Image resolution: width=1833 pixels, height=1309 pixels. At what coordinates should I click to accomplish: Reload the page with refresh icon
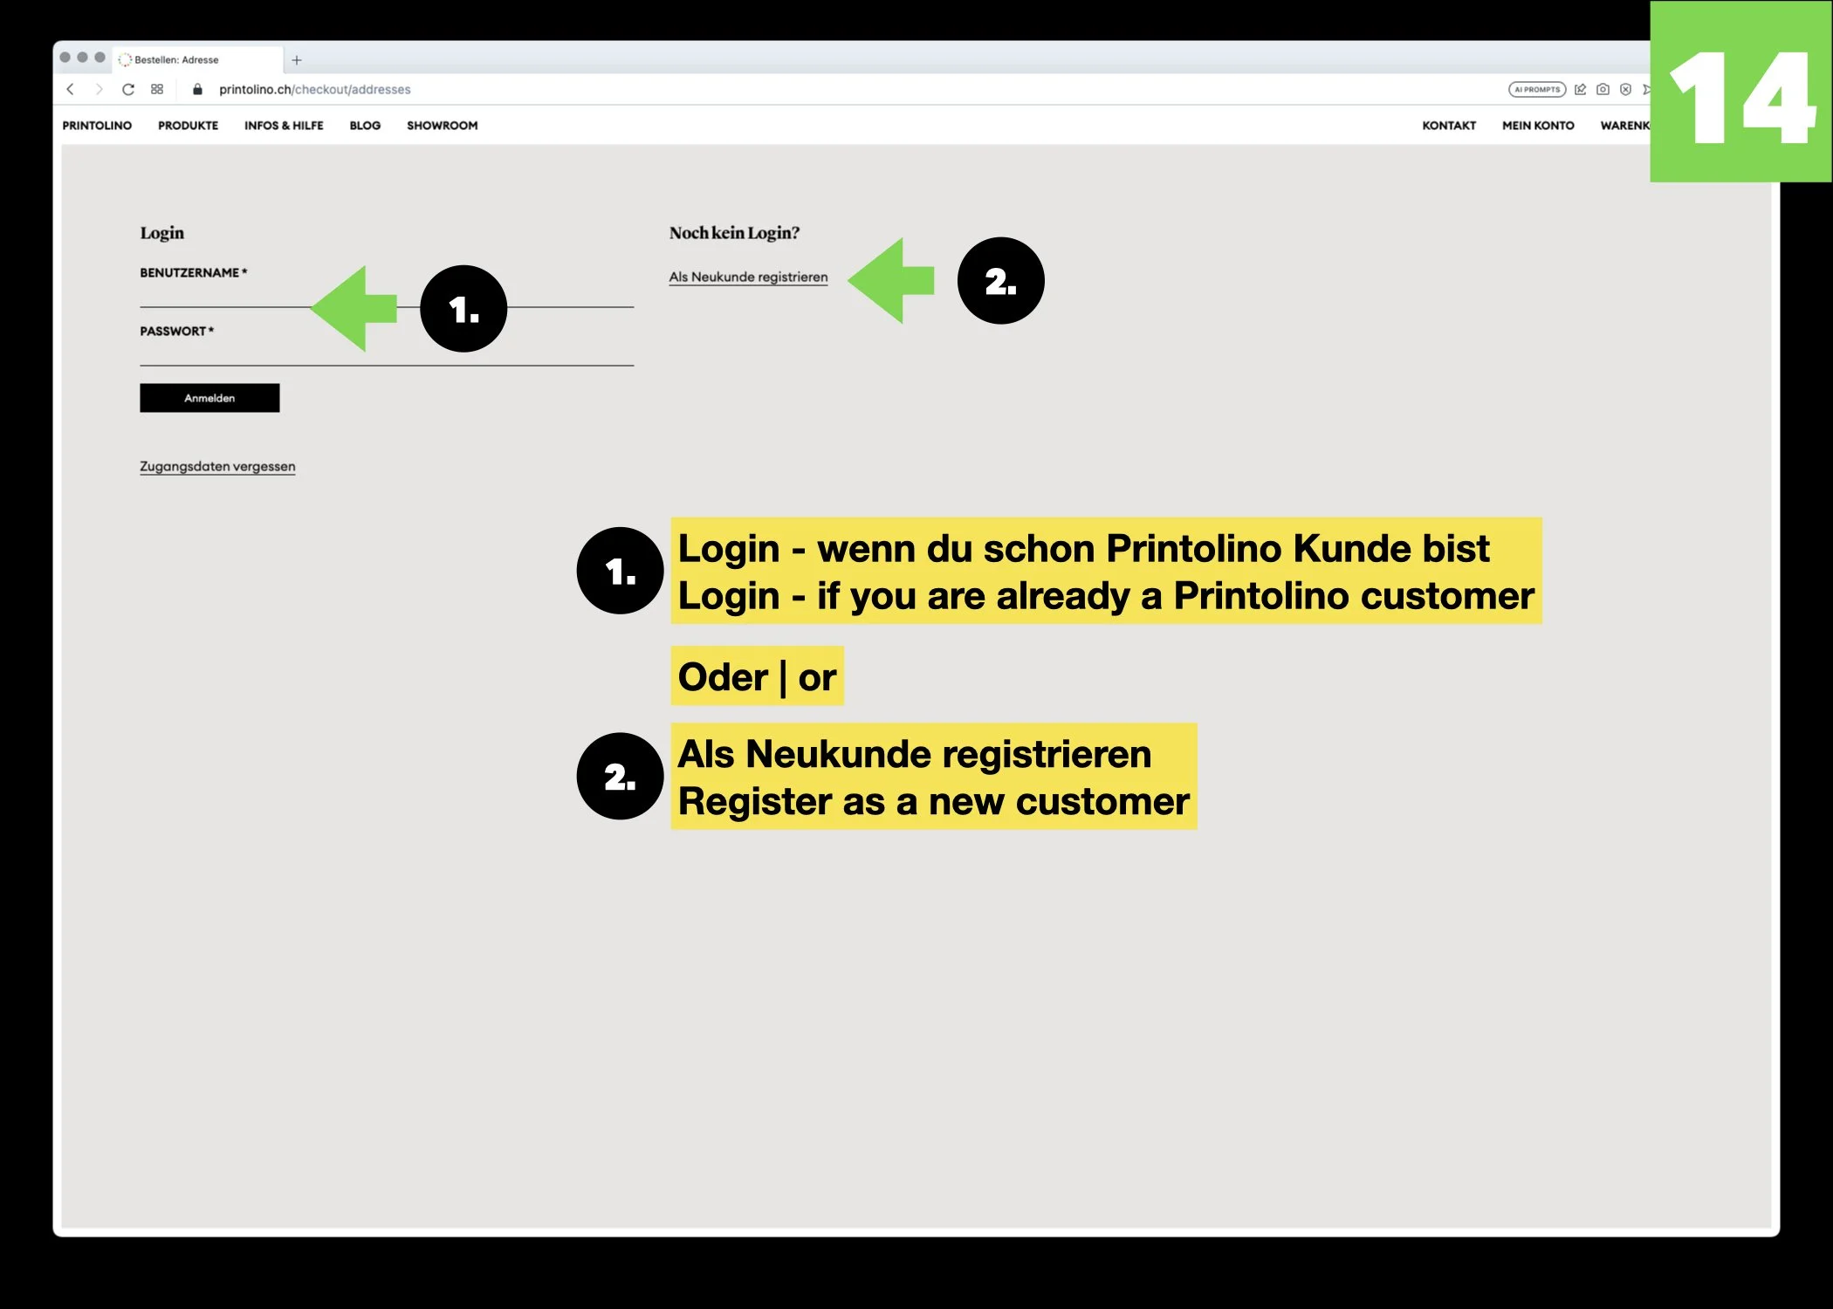[128, 89]
